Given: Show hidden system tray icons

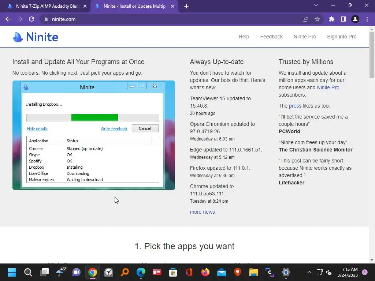Looking at the screenshot, I should tap(309, 272).
